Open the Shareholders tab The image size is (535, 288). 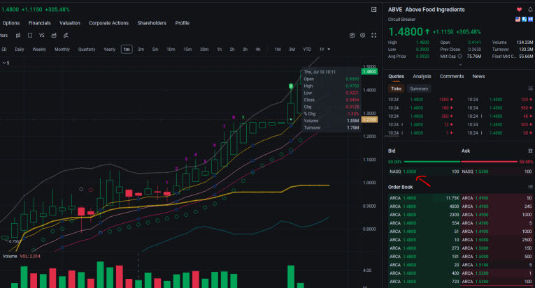[x=152, y=23]
